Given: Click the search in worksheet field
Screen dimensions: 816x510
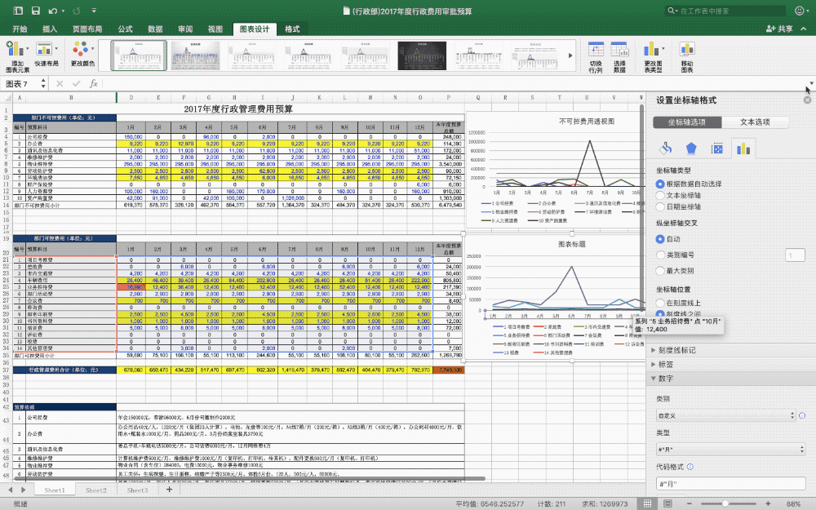Looking at the screenshot, I should pos(726,11).
